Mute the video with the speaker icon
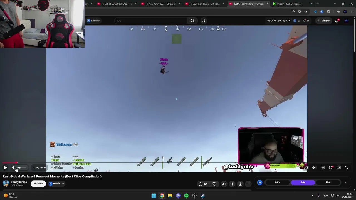The height and width of the screenshot is (200, 356). 14,167
